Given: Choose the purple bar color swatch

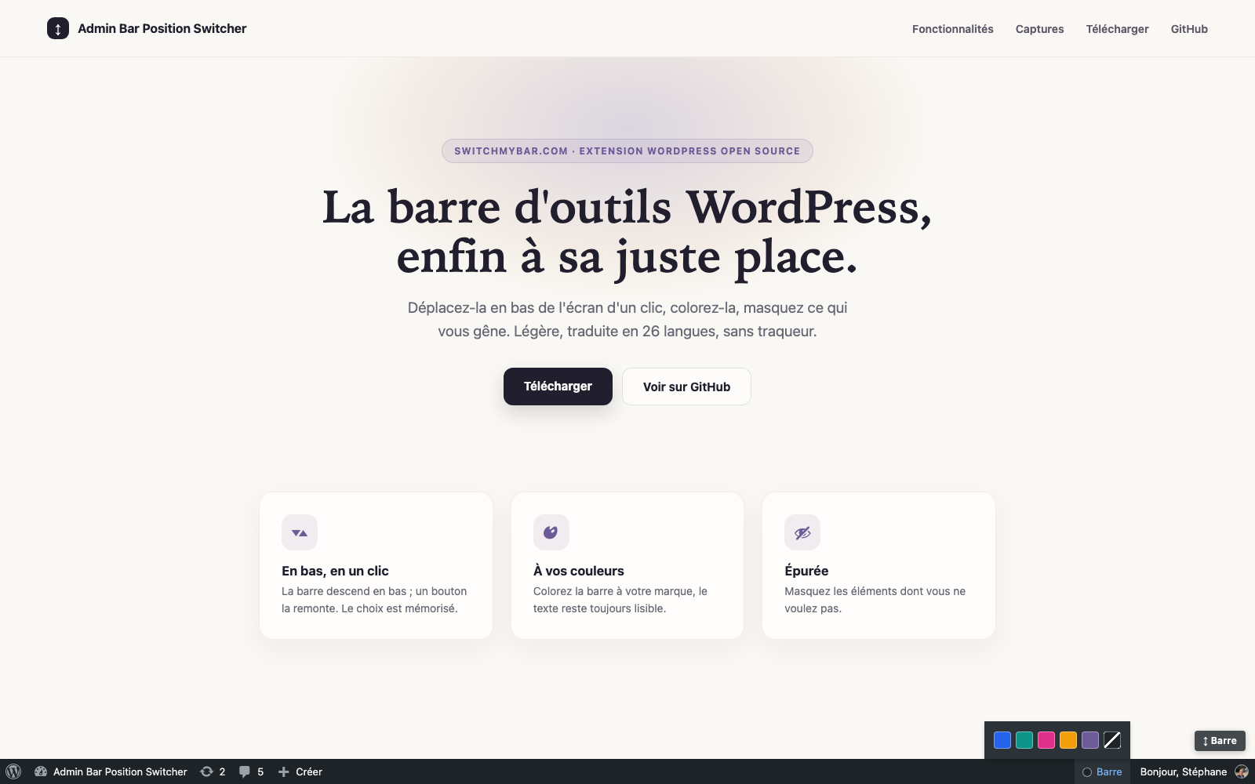Looking at the screenshot, I should pyautogui.click(x=1090, y=740).
